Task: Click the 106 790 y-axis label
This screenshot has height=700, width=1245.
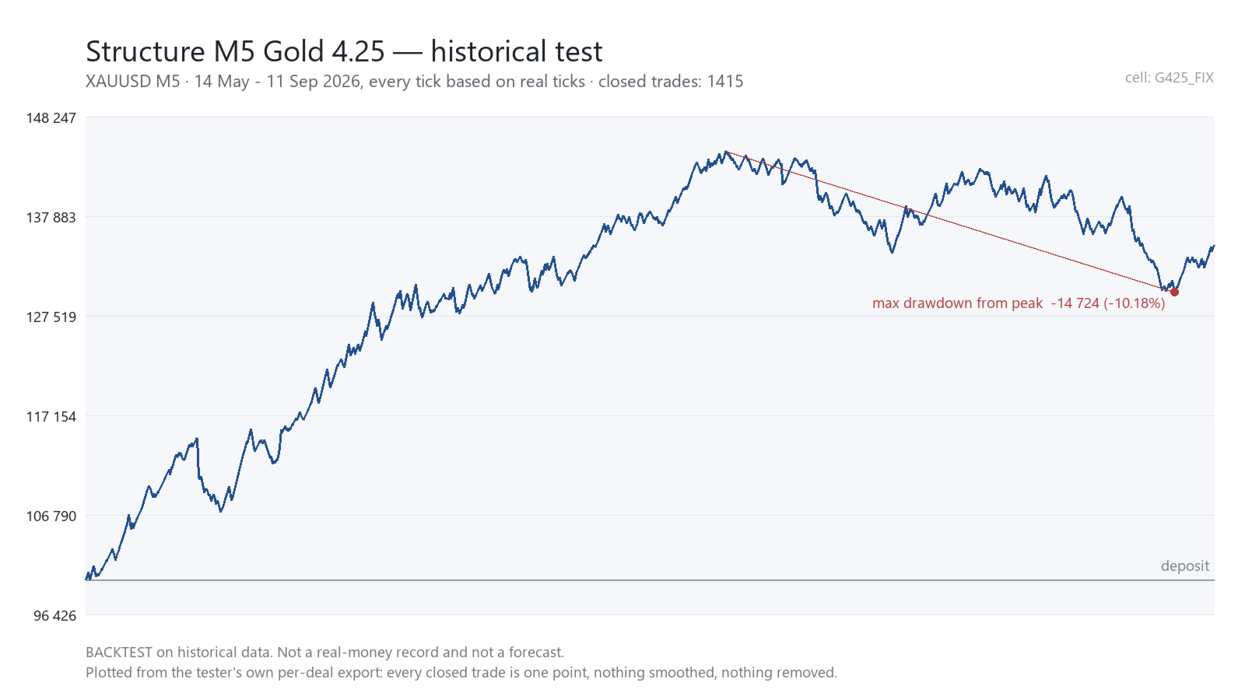Action: (x=51, y=516)
